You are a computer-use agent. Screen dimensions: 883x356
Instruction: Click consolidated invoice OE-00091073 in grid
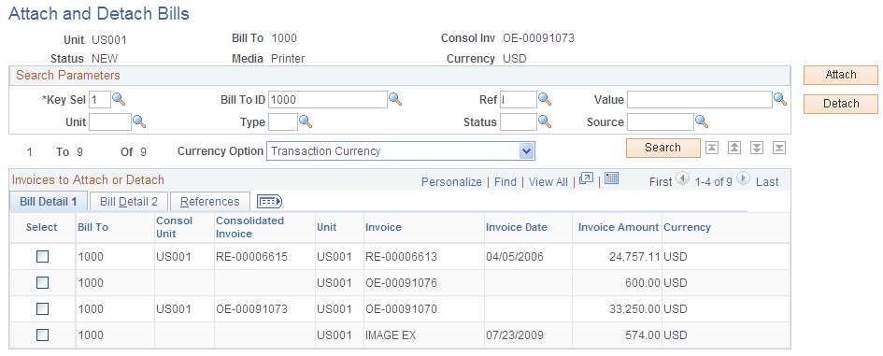click(251, 308)
